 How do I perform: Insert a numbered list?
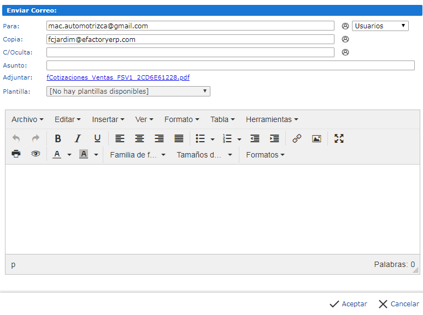(227, 138)
